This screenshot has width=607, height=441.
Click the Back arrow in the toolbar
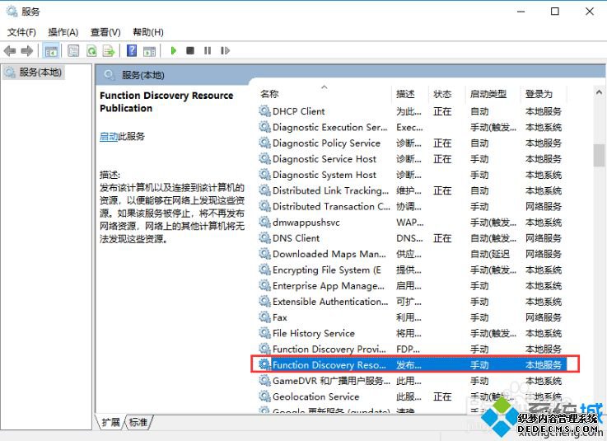click(x=10, y=51)
